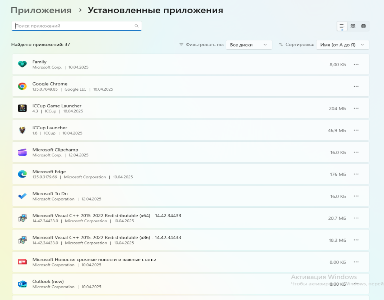Select Visual C++ Redistributable (x86) title

[107, 238]
